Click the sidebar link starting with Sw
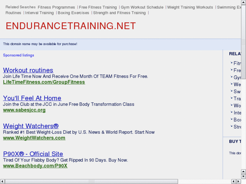246x184 pixels. 237,91
